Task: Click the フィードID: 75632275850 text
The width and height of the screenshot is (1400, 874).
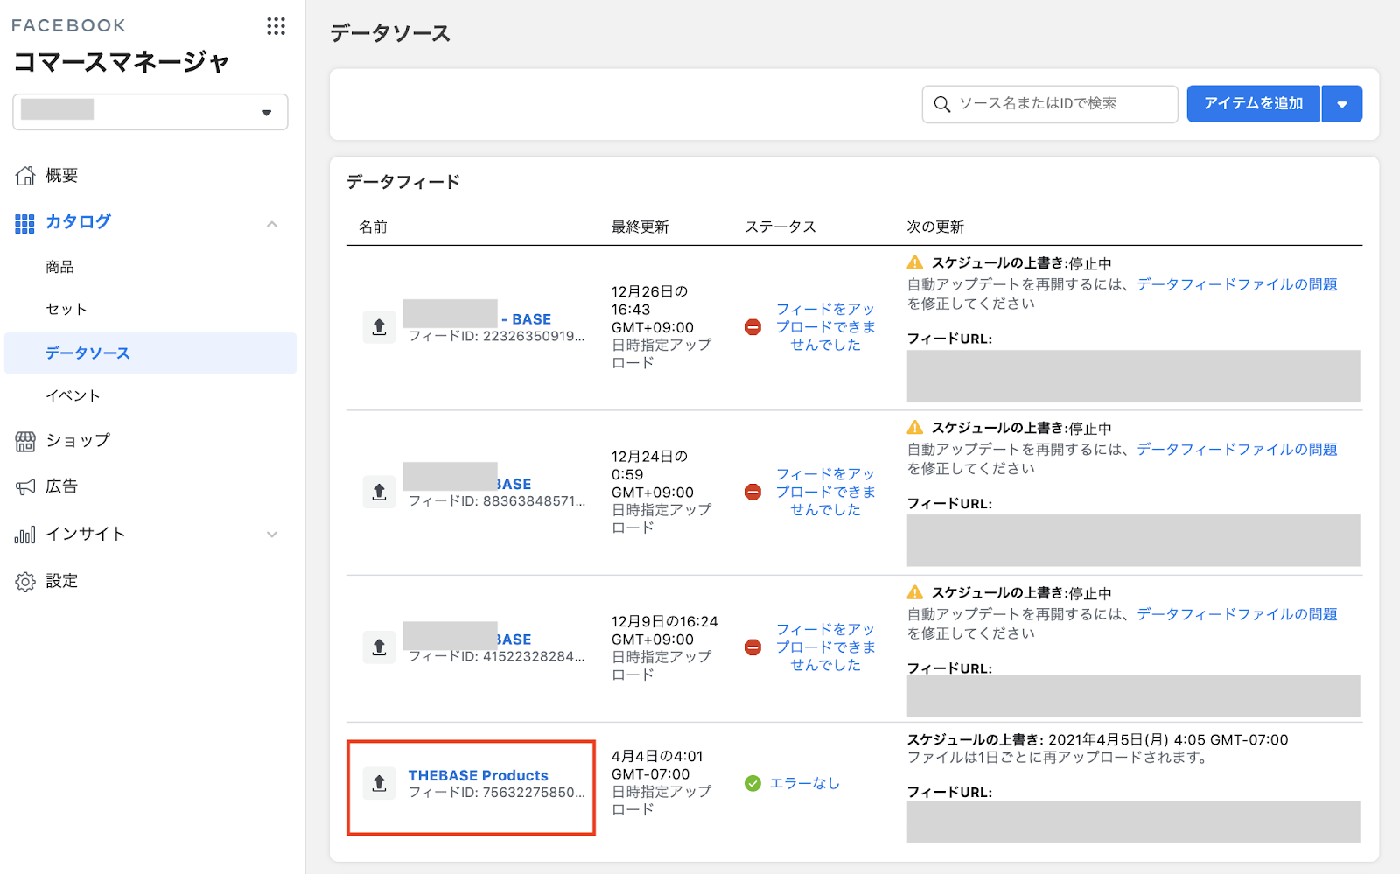Action: [497, 793]
